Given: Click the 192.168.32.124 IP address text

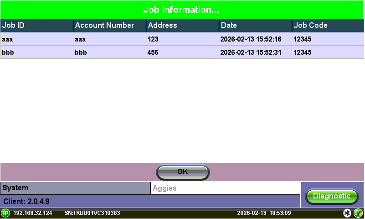Looking at the screenshot, I should (33, 213).
